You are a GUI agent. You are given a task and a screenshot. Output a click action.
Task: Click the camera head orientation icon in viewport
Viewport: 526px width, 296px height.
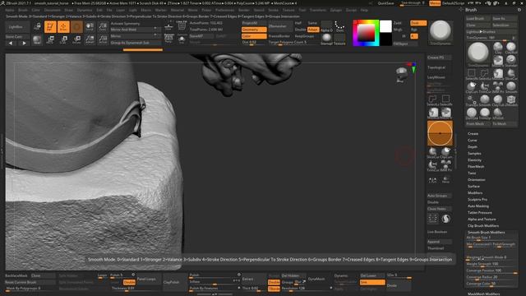[401, 75]
